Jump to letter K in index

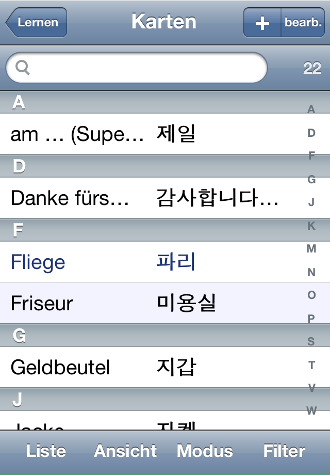click(311, 226)
